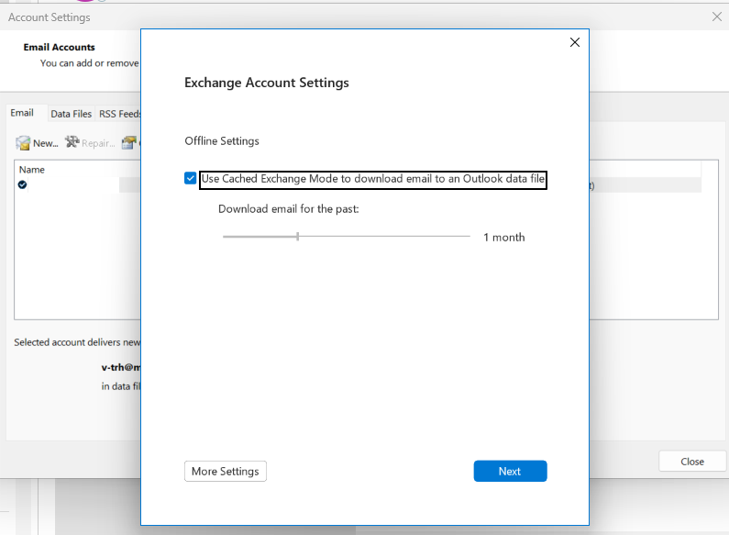Click the '1 month' duration label
Screen dimensions: 729x535
pyautogui.click(x=504, y=238)
